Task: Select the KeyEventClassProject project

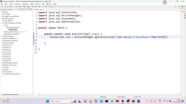Action: coord(11,41)
